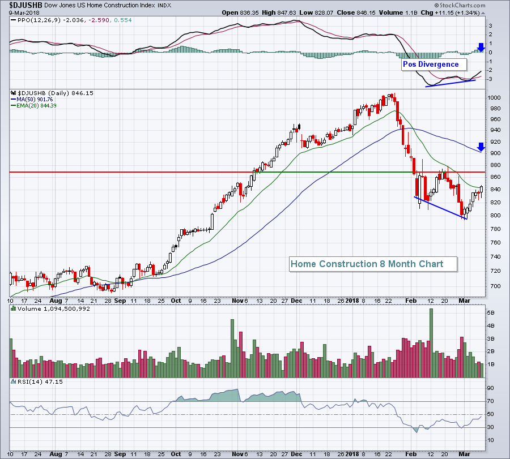
Task: Click the Dow Jones US Home Construction Index name
Action: [x=99, y=5]
